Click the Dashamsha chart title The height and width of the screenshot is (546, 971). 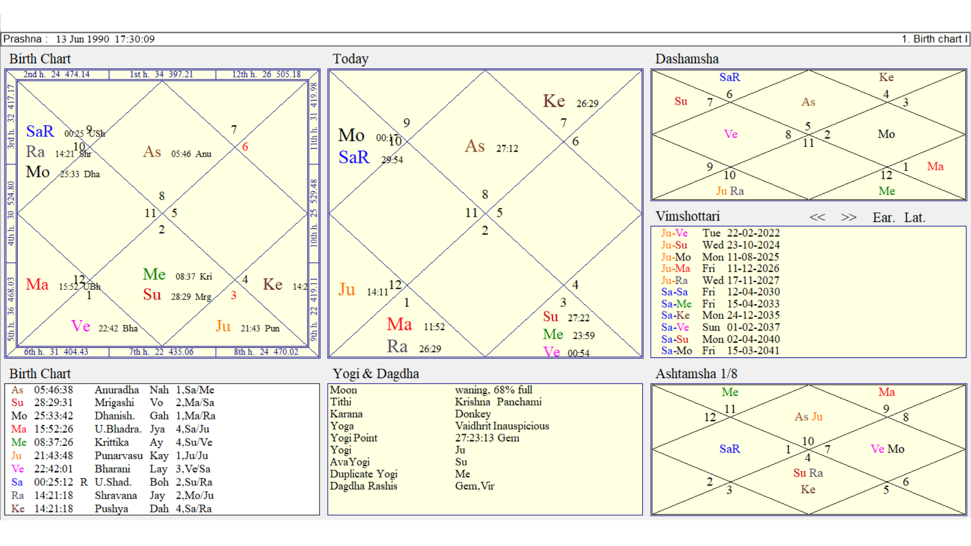687,59
